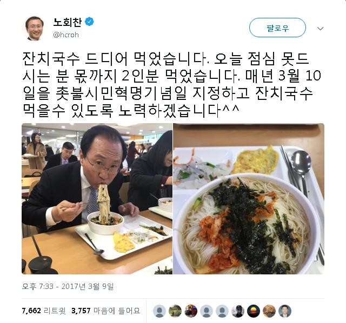Expand the tweet options chevron
Viewport: 346px width, 323px height.
[x=320, y=29]
